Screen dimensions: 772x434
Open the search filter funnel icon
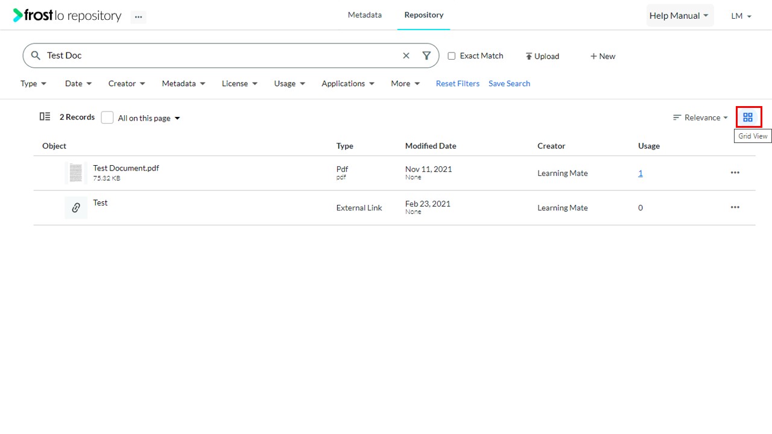click(x=426, y=55)
